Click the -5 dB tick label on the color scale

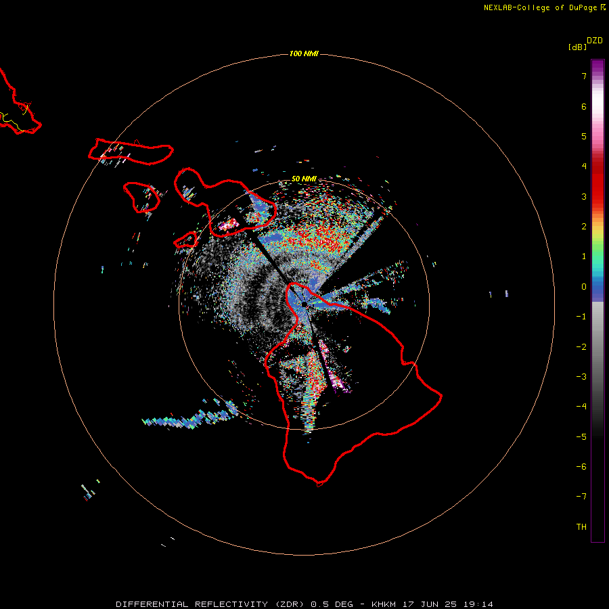(581, 437)
